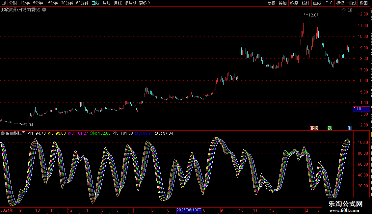Click the 2024年 label on time axis

pyautogui.click(x=7, y=210)
